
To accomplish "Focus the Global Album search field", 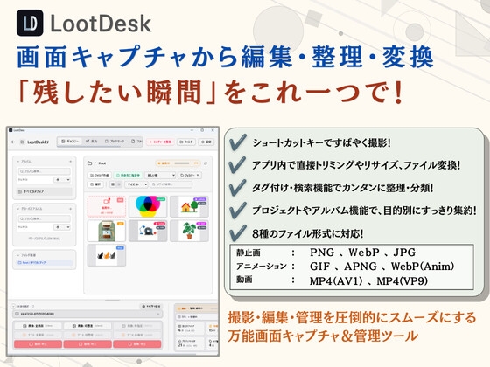I will click(44, 218).
